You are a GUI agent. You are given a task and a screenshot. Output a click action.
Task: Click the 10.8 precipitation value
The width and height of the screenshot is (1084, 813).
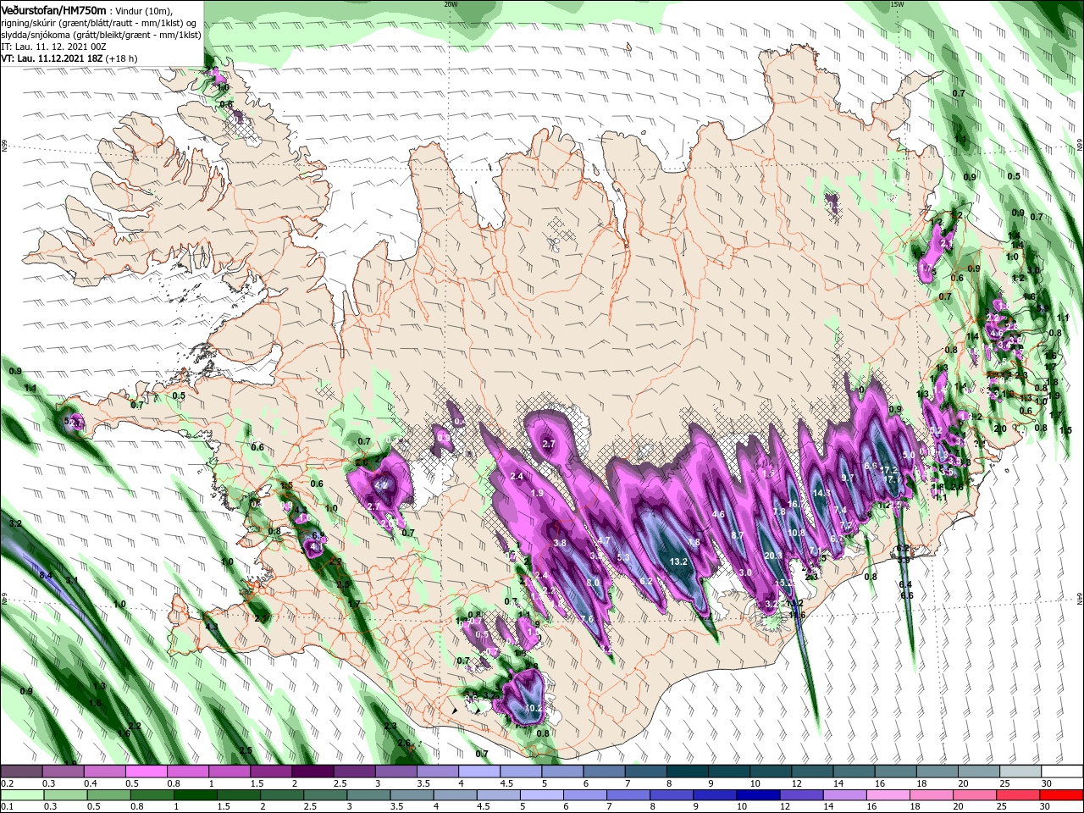pyautogui.click(x=797, y=534)
